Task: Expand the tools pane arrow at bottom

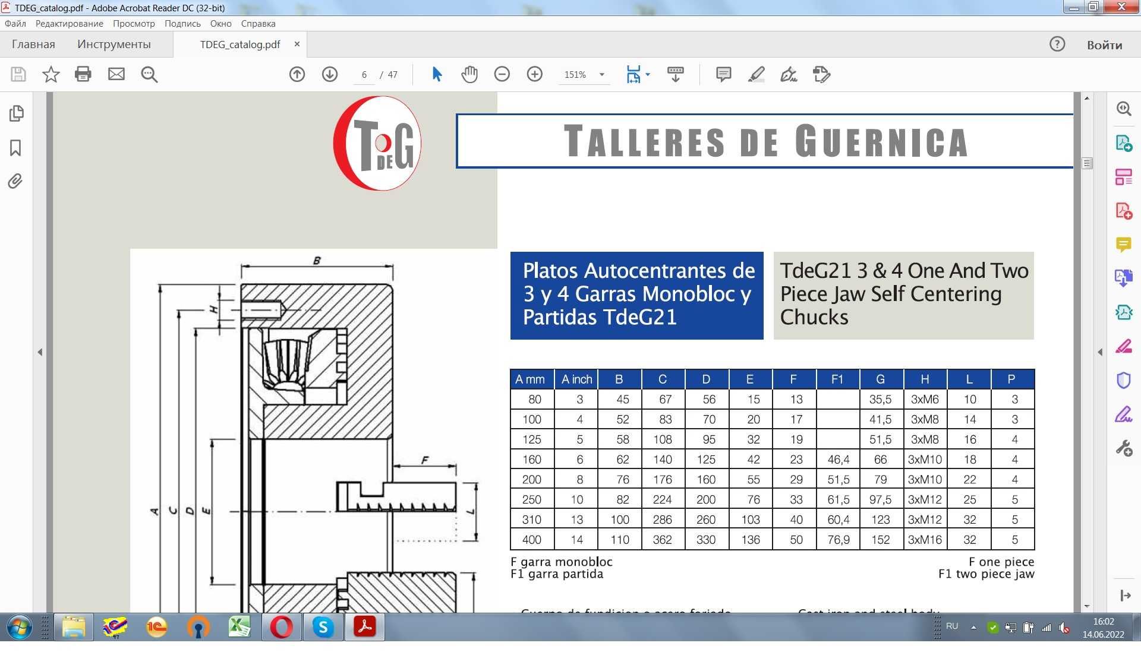Action: (x=1126, y=596)
